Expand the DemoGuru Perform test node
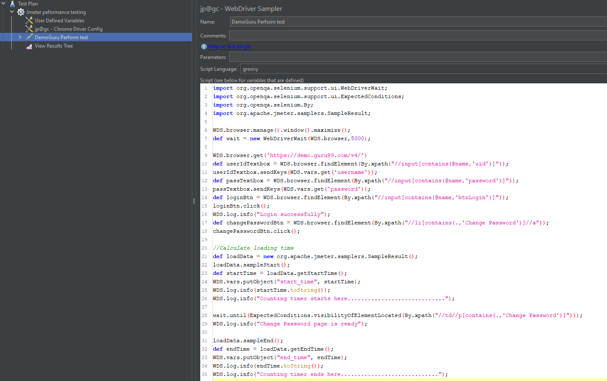The image size is (607, 381). 20,37
